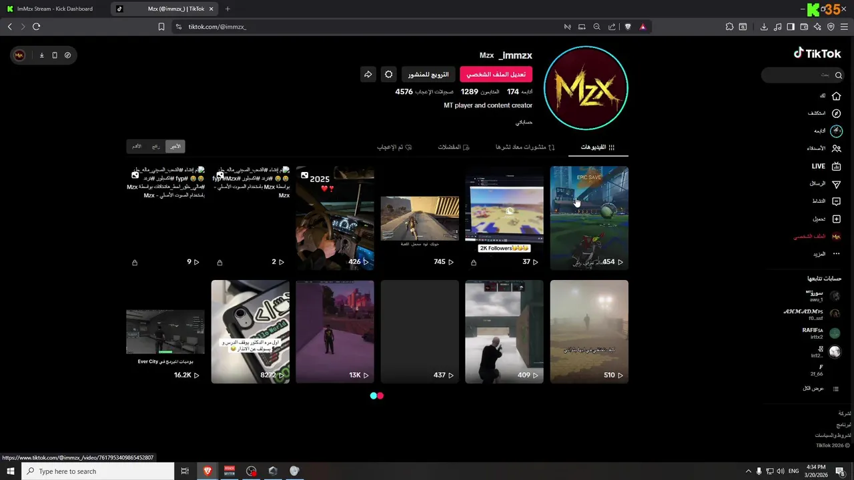Open the Ever City video with 16.2K views
This screenshot has height=480, width=854.
[x=165, y=332]
